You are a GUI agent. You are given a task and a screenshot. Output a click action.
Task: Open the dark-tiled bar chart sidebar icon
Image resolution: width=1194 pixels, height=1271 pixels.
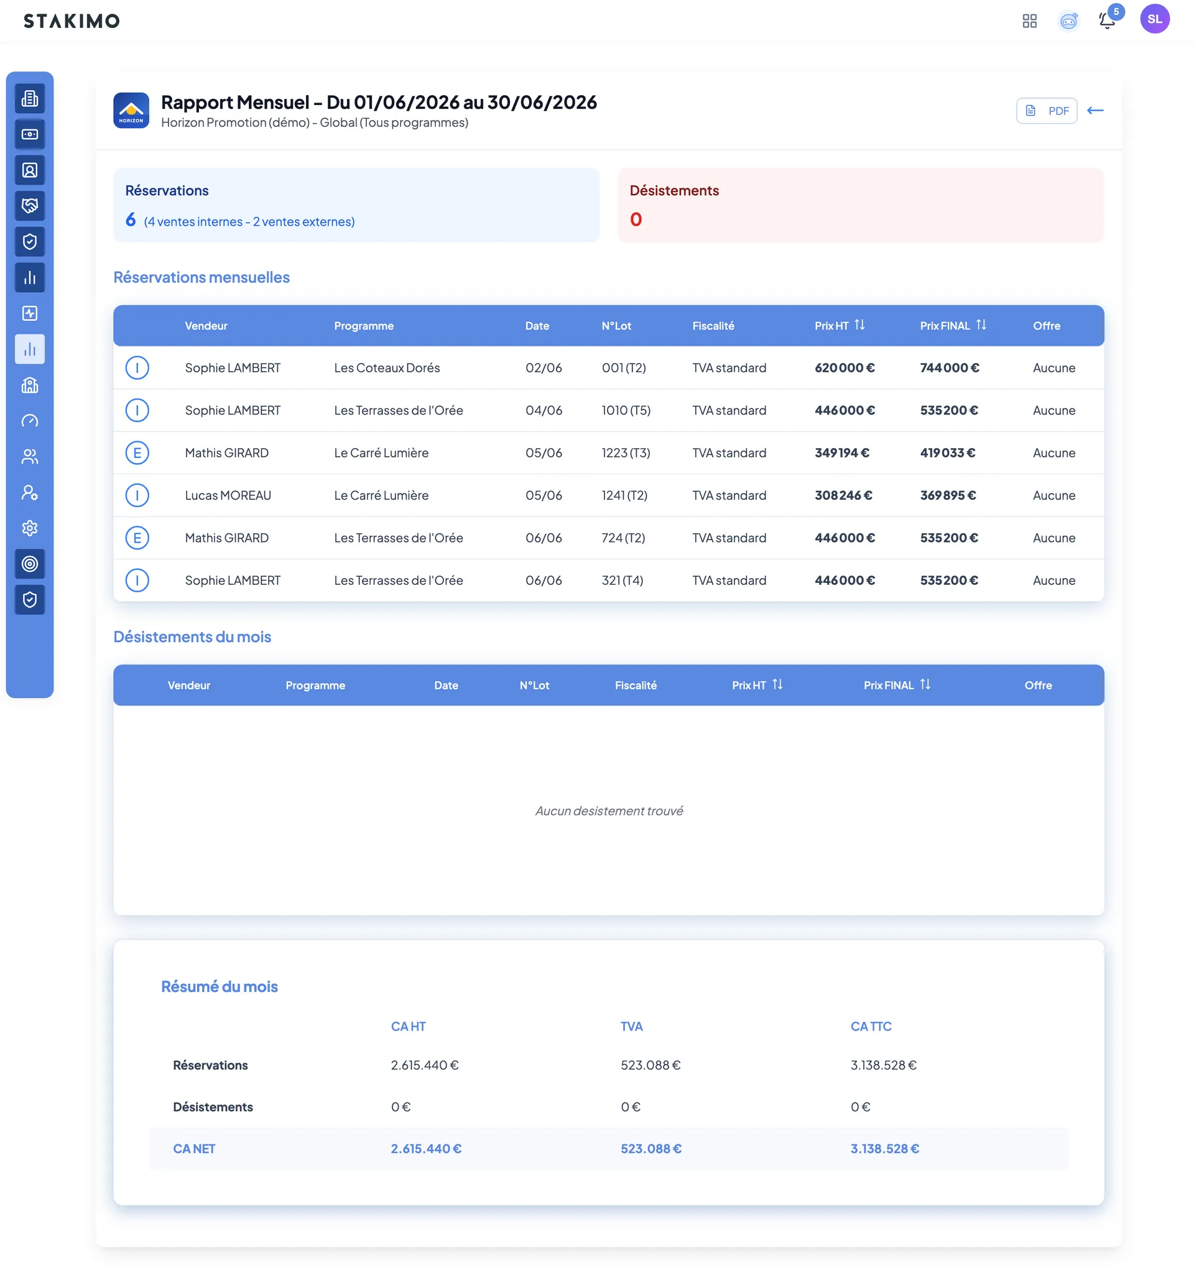tap(29, 277)
